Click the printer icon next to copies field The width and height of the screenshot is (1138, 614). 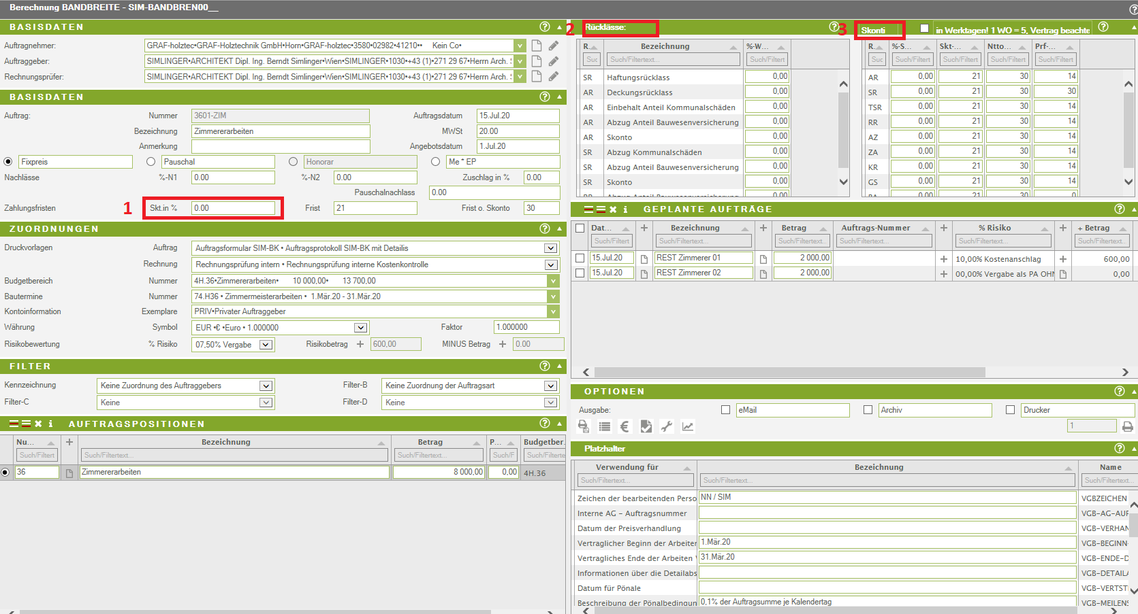click(x=1128, y=426)
